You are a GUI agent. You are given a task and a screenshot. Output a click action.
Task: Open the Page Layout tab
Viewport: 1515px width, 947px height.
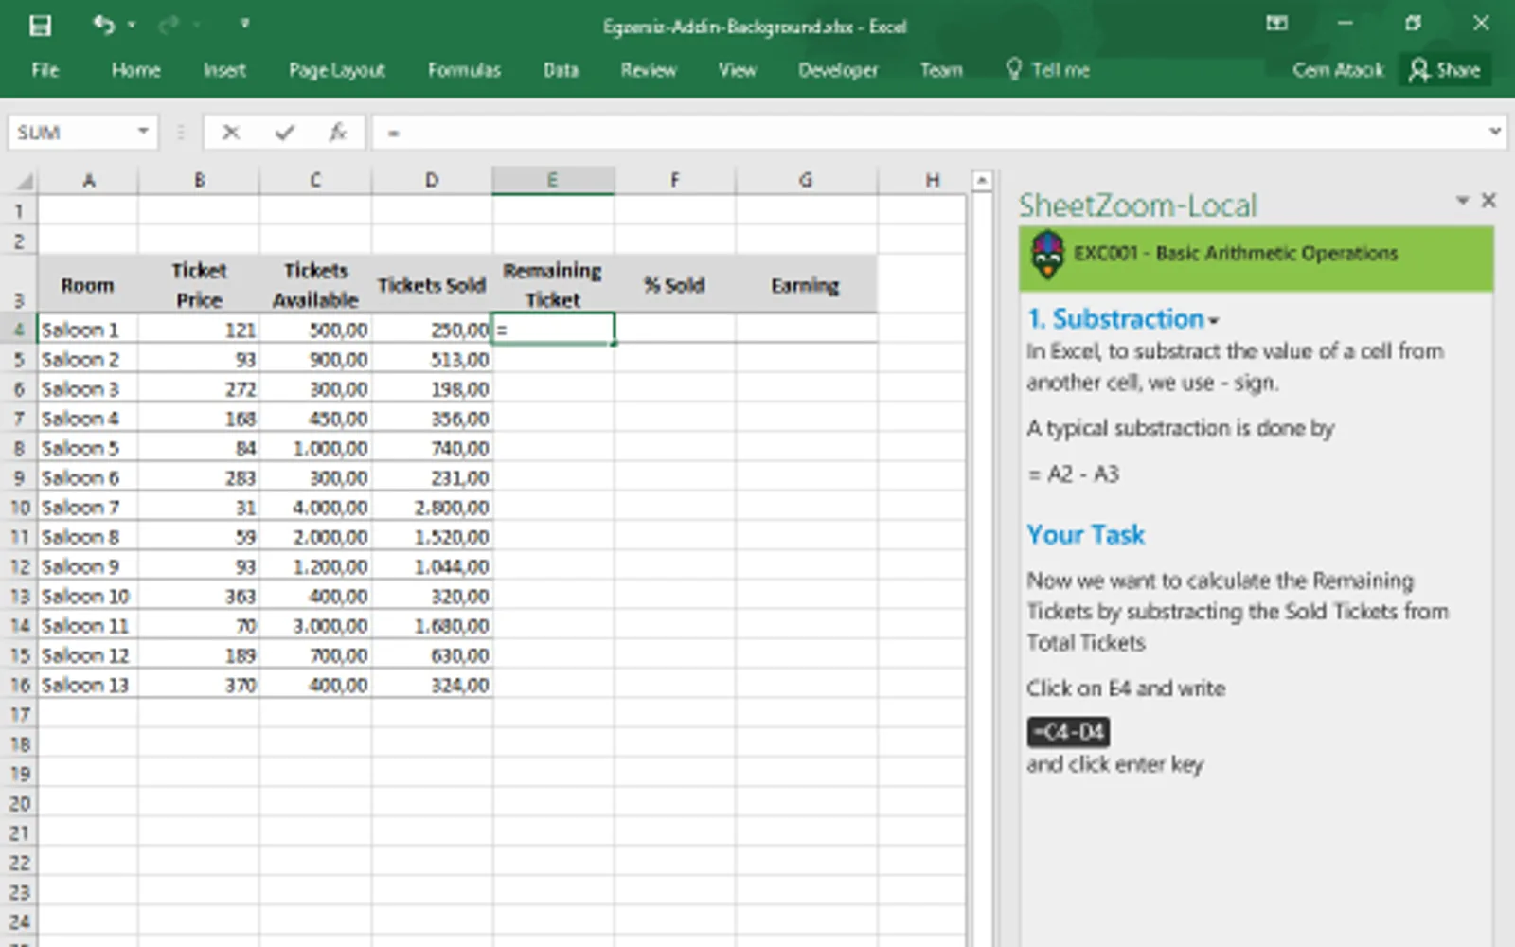337,70
